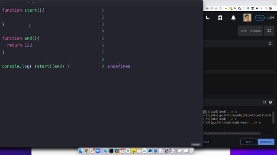Open MongoDB Compass from the dock

coord(128,151)
